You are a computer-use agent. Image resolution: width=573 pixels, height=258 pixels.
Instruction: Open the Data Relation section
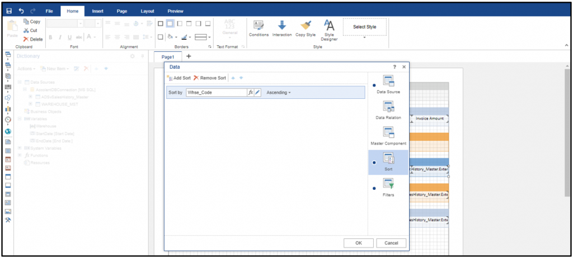pos(388,111)
